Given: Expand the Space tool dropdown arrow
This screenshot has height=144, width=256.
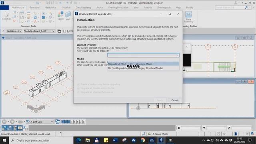Looking at the screenshot, I should coord(60,21).
